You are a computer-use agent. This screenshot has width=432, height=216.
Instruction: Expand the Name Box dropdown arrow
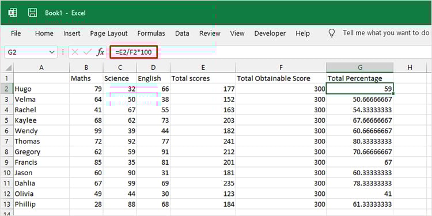tap(51, 52)
